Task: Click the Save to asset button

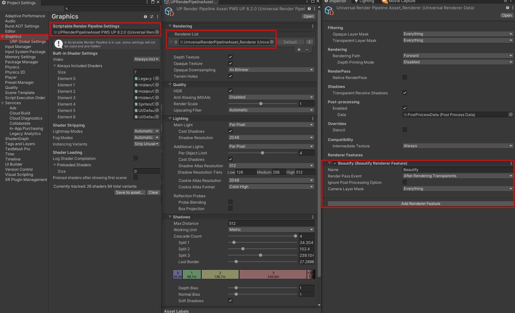Action: tap(129, 192)
